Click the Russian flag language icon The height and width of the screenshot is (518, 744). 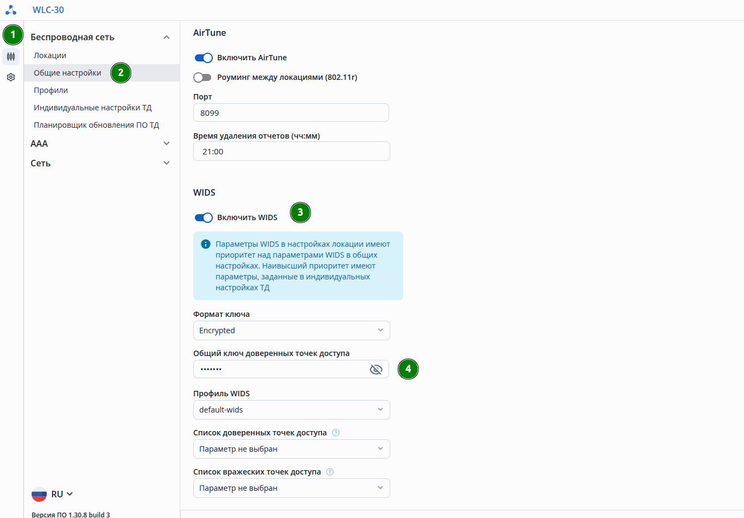click(x=39, y=494)
